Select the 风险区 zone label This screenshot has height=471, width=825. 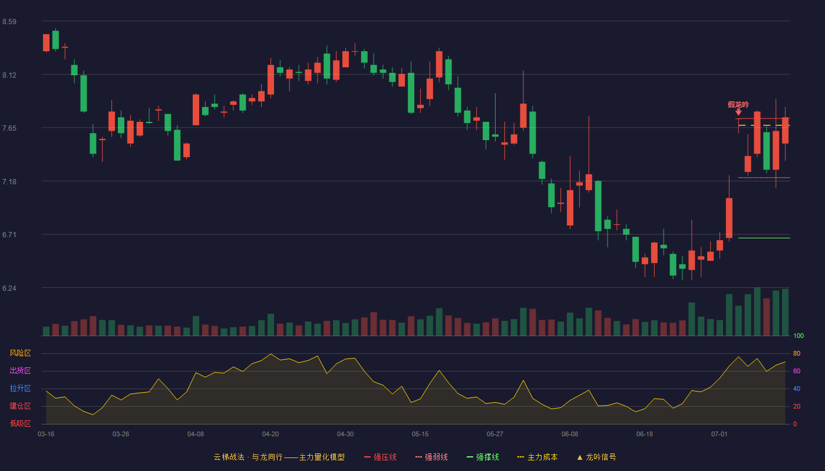coord(20,353)
